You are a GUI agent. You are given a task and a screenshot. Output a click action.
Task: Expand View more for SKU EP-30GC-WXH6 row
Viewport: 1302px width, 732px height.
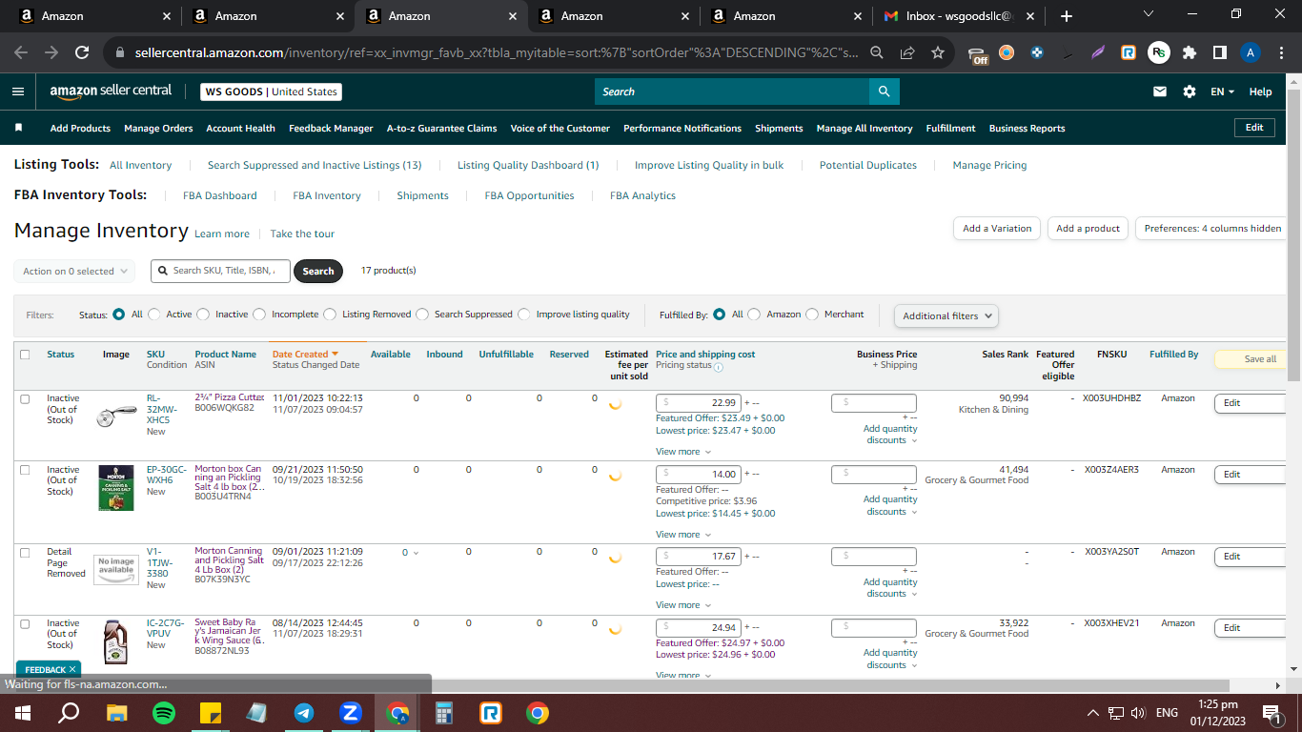pyautogui.click(x=682, y=535)
